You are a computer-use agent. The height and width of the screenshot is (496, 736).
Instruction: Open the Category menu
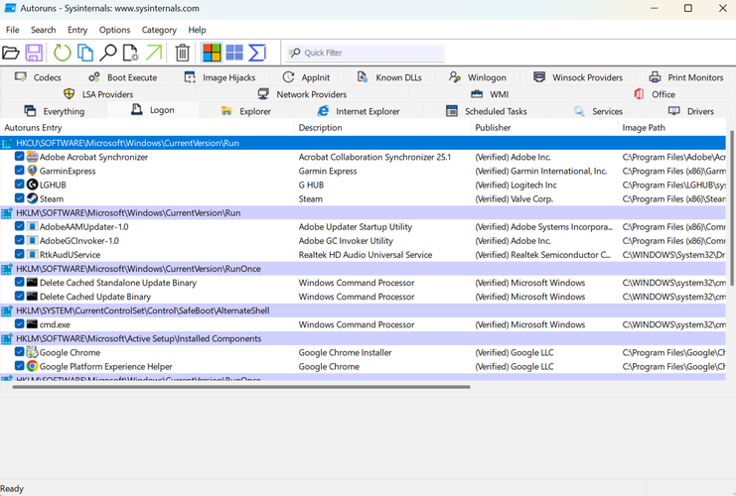coord(159,30)
